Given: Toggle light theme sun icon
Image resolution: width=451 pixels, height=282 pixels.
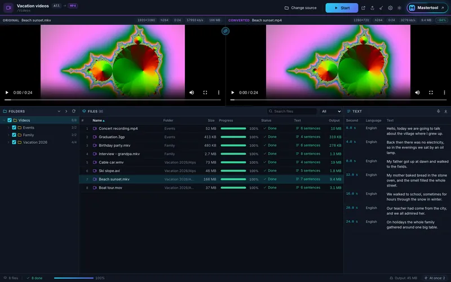Looking at the screenshot, I should pyautogui.click(x=399, y=8).
